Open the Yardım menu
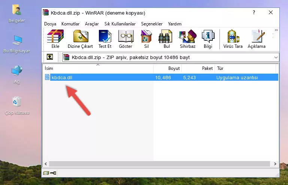The height and width of the screenshot is (185, 288). coord(175,24)
